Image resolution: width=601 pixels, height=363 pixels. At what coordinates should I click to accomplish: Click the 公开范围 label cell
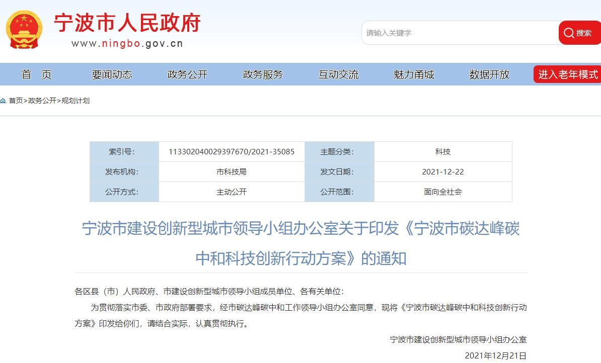340,192
